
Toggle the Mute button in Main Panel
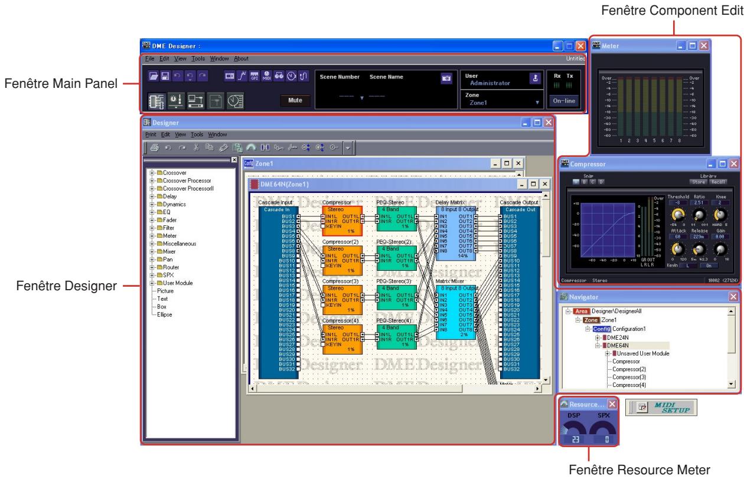(295, 100)
